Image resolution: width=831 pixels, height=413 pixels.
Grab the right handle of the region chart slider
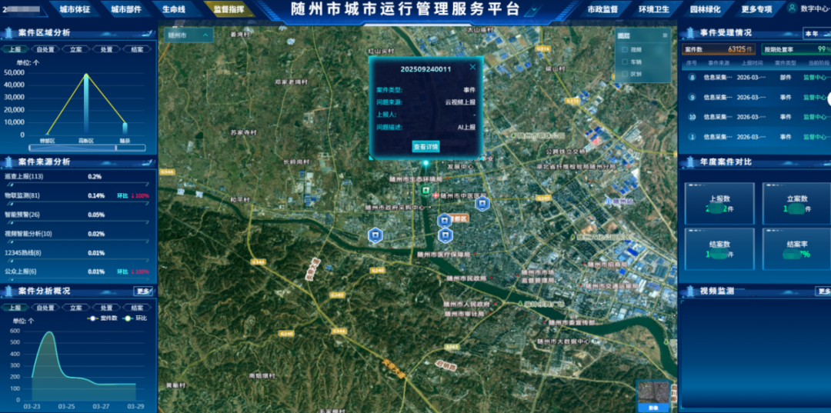pos(116,148)
